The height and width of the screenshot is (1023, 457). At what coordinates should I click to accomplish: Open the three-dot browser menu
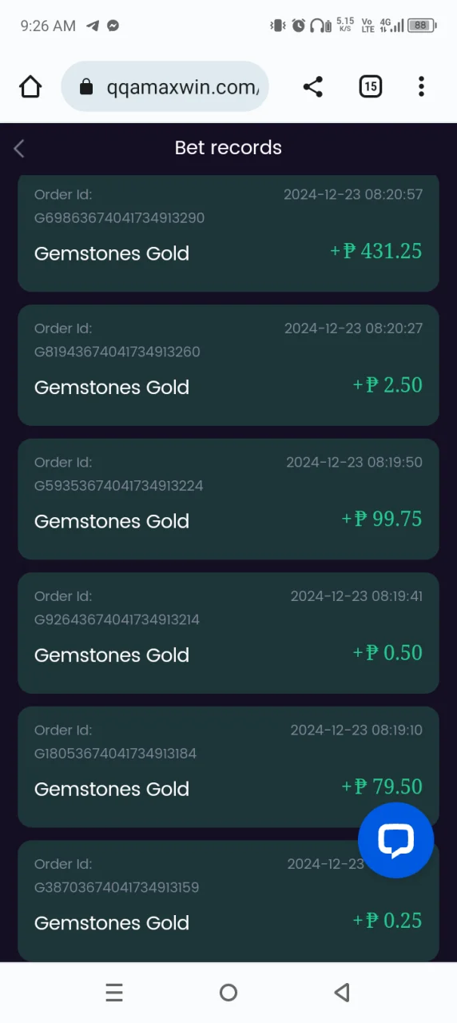click(421, 86)
